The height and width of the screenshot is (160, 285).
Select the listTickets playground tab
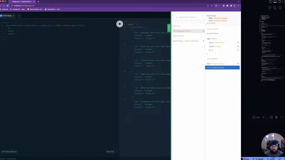(7, 16)
